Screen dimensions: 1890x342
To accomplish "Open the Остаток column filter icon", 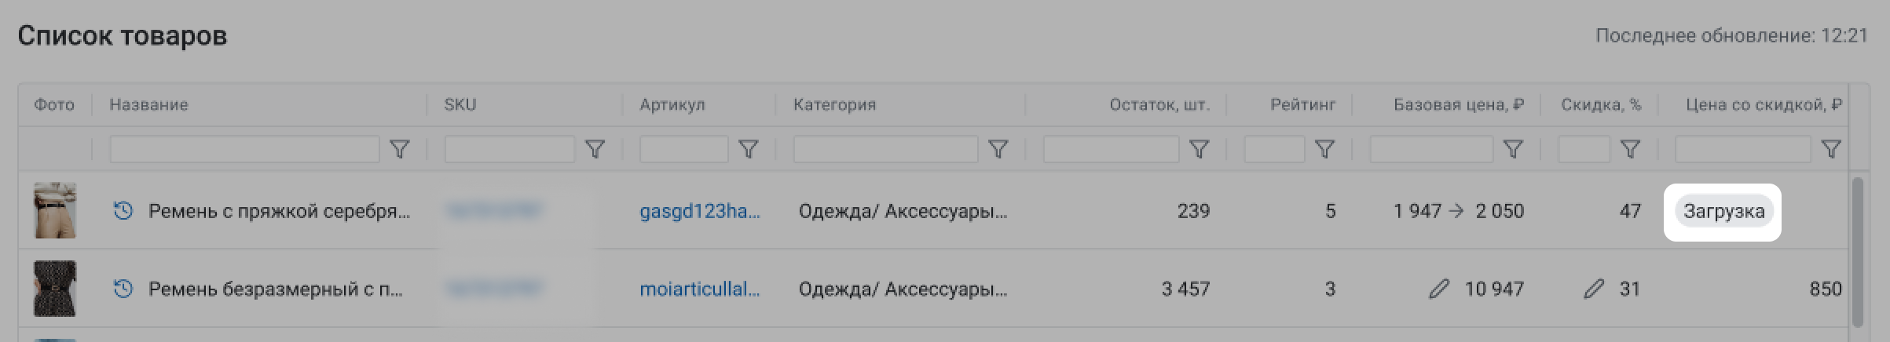I will tap(1199, 149).
